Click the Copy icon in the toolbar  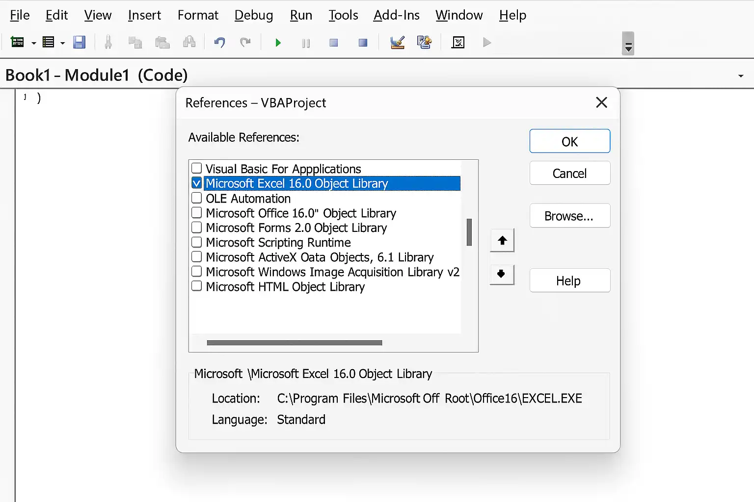tap(135, 43)
